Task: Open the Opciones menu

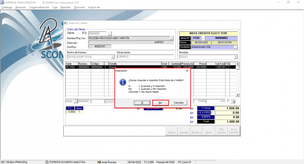Action: coord(79,7)
